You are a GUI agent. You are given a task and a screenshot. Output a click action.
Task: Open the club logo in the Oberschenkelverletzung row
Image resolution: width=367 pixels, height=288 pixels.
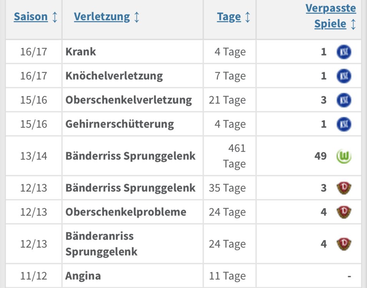tap(344, 100)
